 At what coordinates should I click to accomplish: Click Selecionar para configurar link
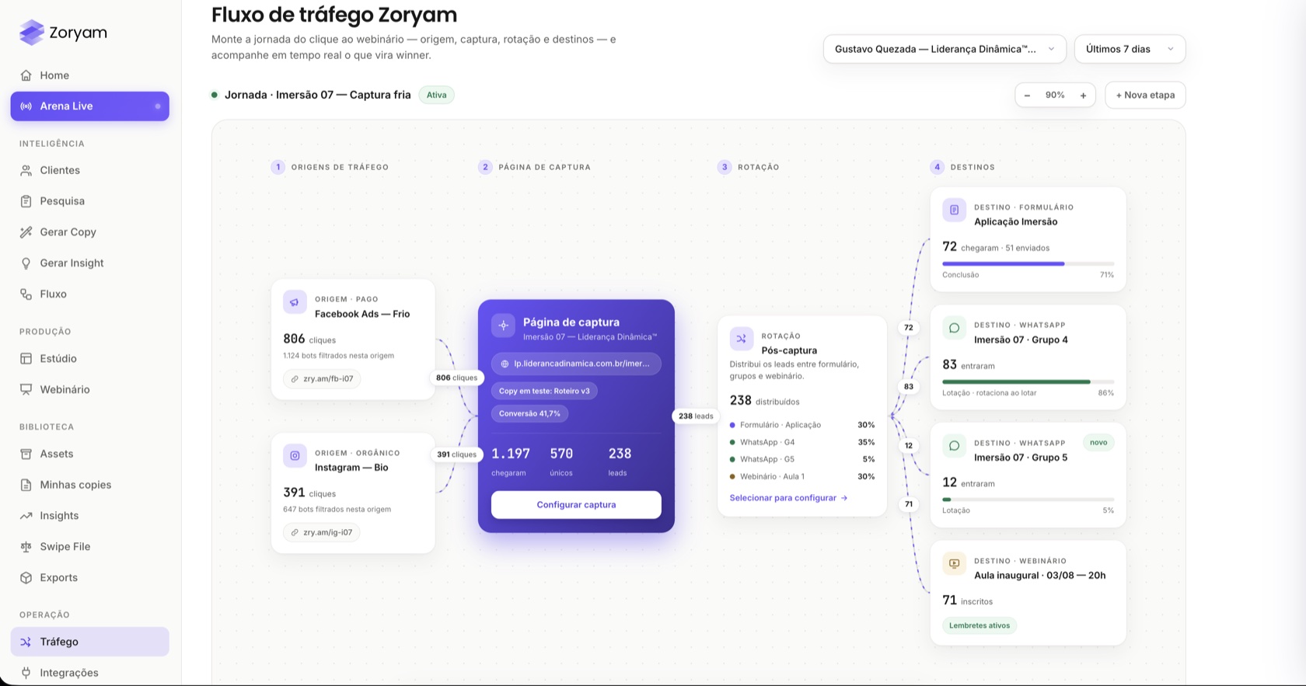pyautogui.click(x=788, y=498)
